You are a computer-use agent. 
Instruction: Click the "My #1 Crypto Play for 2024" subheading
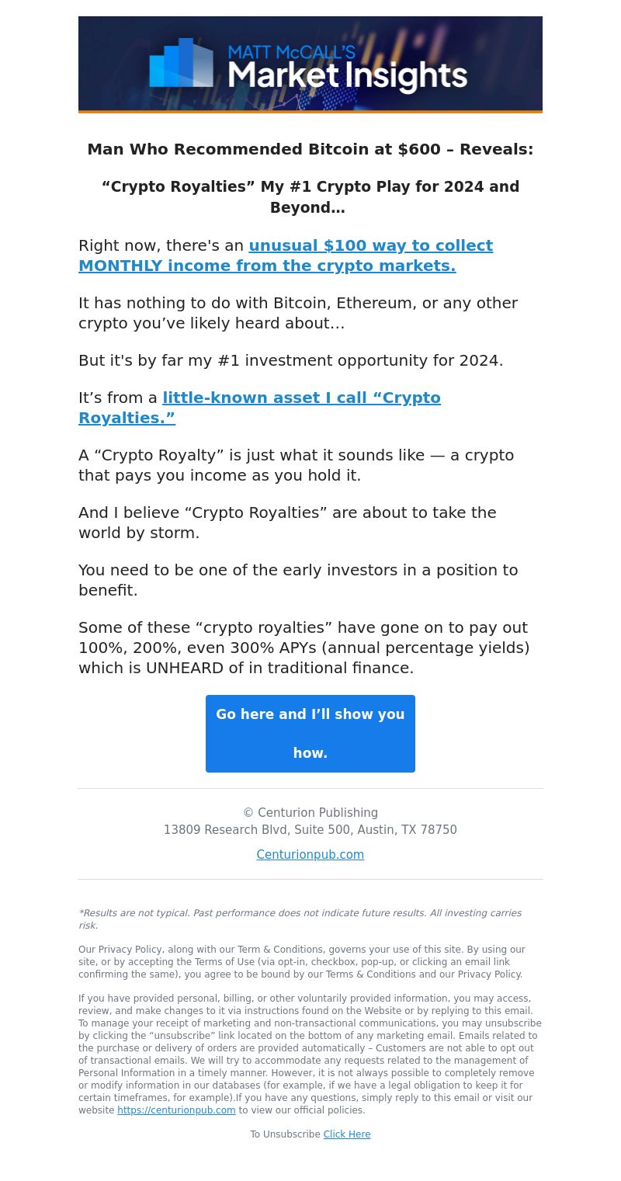coord(310,197)
